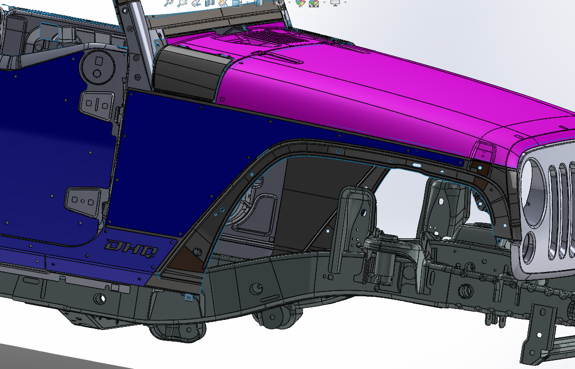Click the View Orientation cube icon
Viewport: 575px width, 369px height.
236,3
